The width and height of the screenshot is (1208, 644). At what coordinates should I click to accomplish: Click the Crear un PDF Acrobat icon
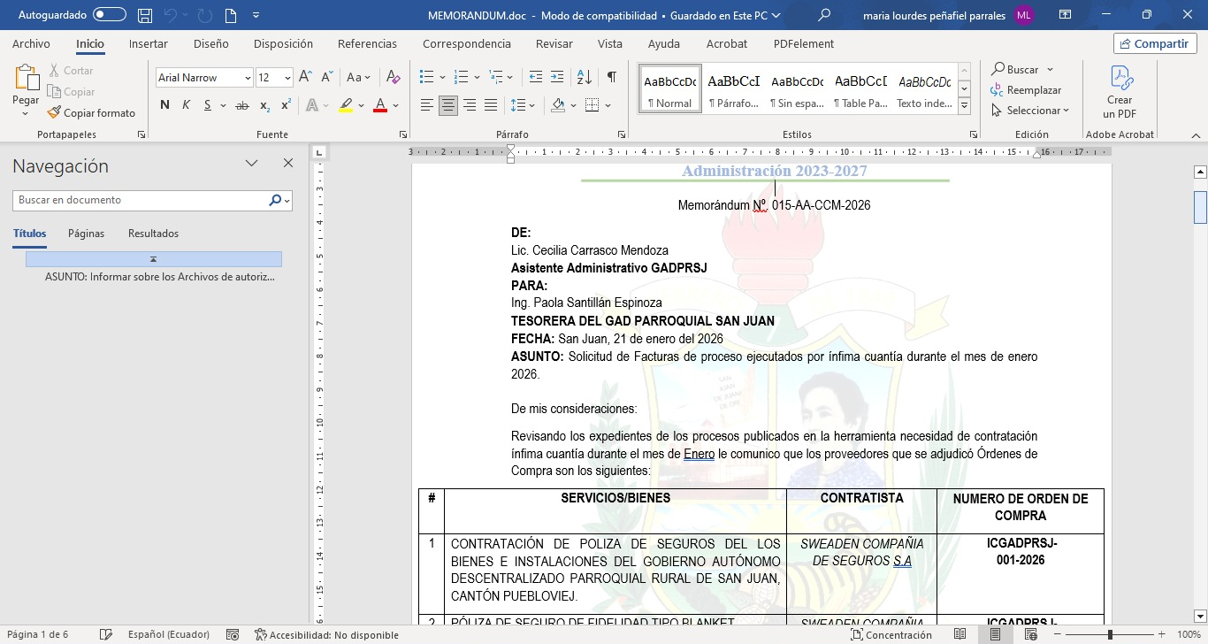pos(1120,92)
